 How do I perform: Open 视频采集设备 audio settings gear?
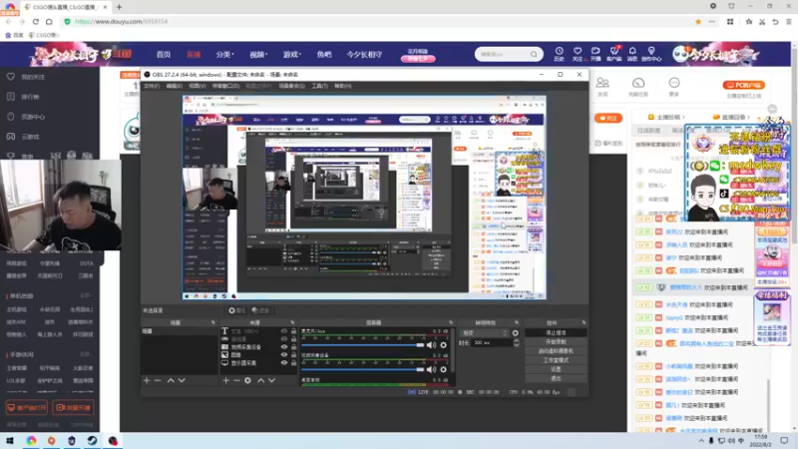(x=443, y=369)
